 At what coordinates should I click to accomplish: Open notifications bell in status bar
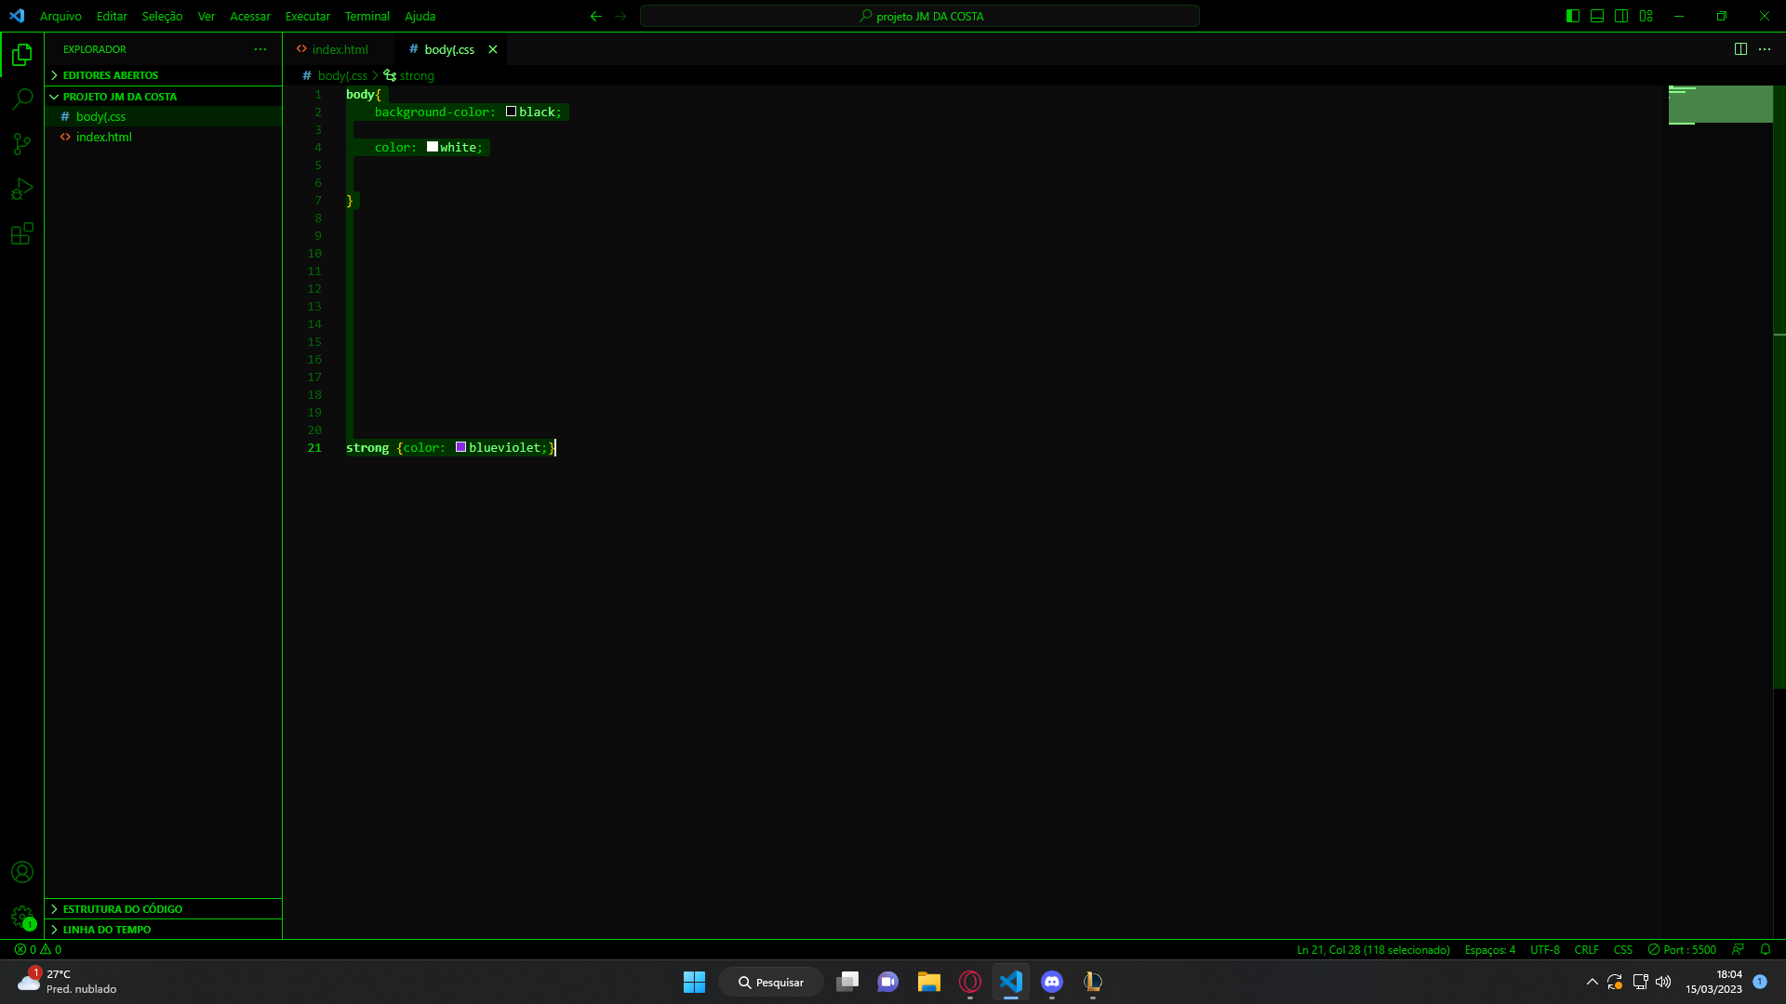pyautogui.click(x=1766, y=949)
